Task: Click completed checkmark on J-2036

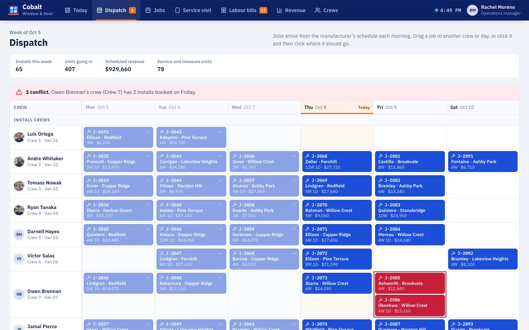Action: tap(148, 278)
